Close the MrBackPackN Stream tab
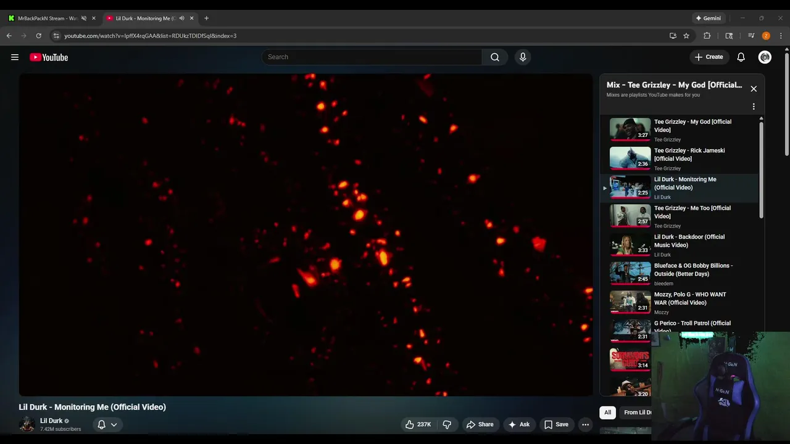The image size is (790, 444). coord(94,18)
